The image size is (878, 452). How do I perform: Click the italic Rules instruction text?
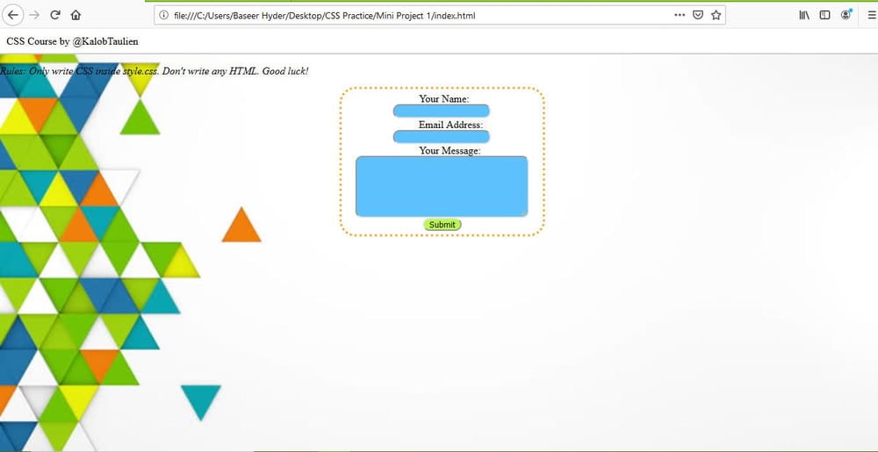[x=155, y=71]
